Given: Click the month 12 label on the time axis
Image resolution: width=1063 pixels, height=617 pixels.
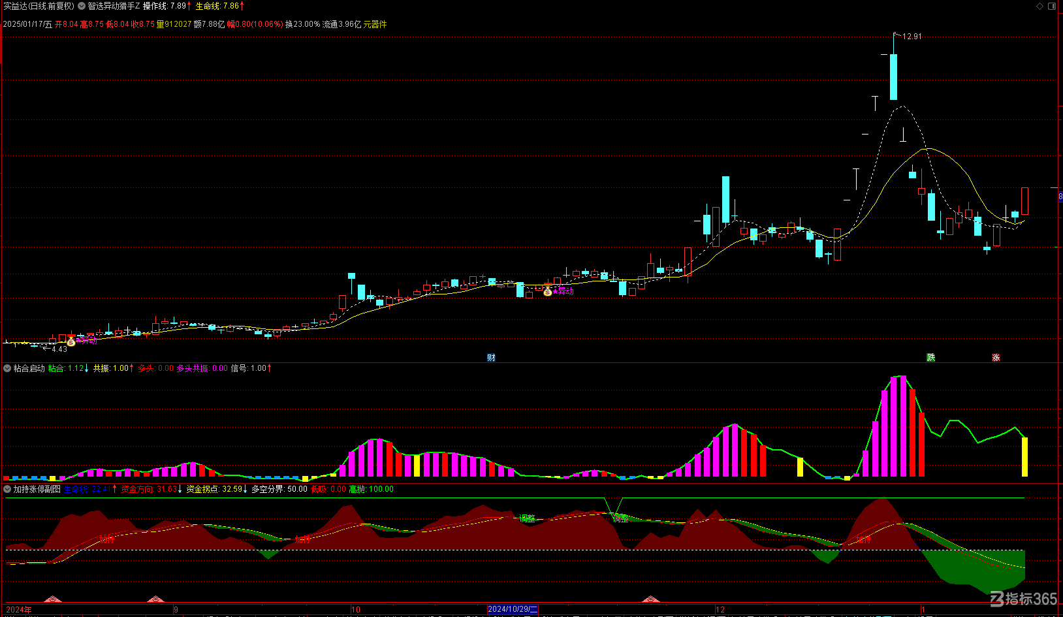Looking at the screenshot, I should click(x=720, y=610).
